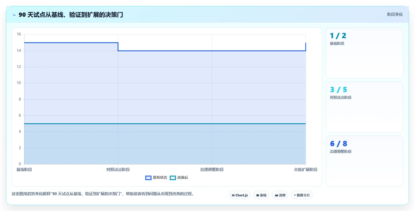Viewport: 415px width, 211px height.
Task: Click the 治理调整阶段 x-axis label
Action: click(212, 170)
